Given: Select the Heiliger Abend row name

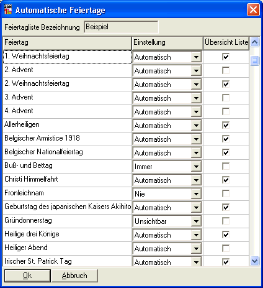Looking at the screenshot, I should pos(67,248).
